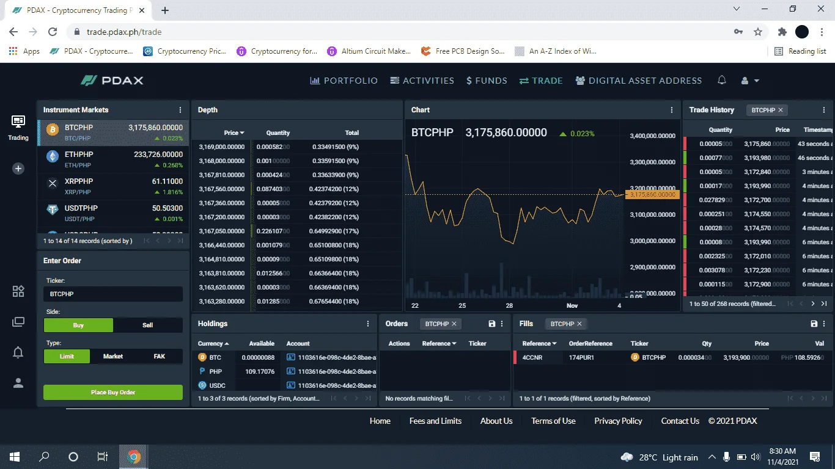Screen dimensions: 835x469
Task: Open the weather widget in the taskbar
Action: coord(659,457)
